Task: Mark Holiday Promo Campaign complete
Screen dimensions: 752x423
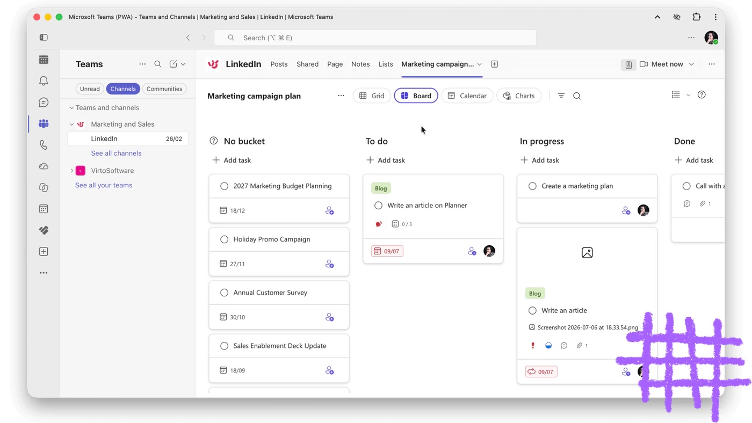Action: (x=225, y=239)
